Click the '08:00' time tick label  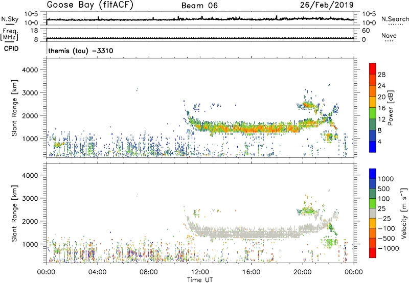tap(149, 272)
